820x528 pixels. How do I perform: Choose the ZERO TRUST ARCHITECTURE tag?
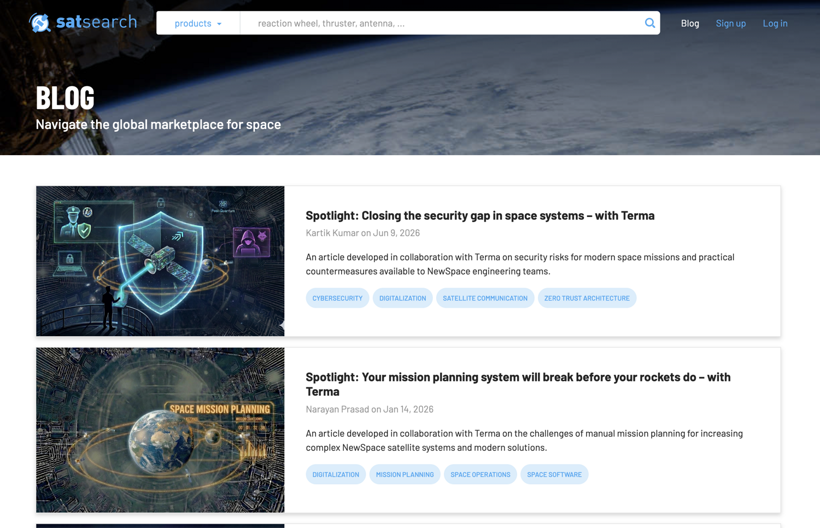tap(587, 298)
